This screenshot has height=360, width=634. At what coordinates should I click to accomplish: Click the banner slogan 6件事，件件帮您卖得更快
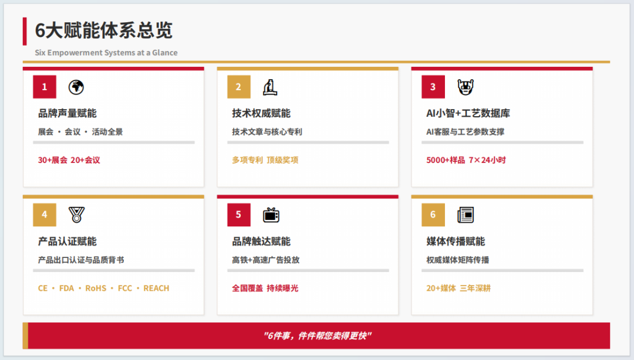[x=318, y=336]
